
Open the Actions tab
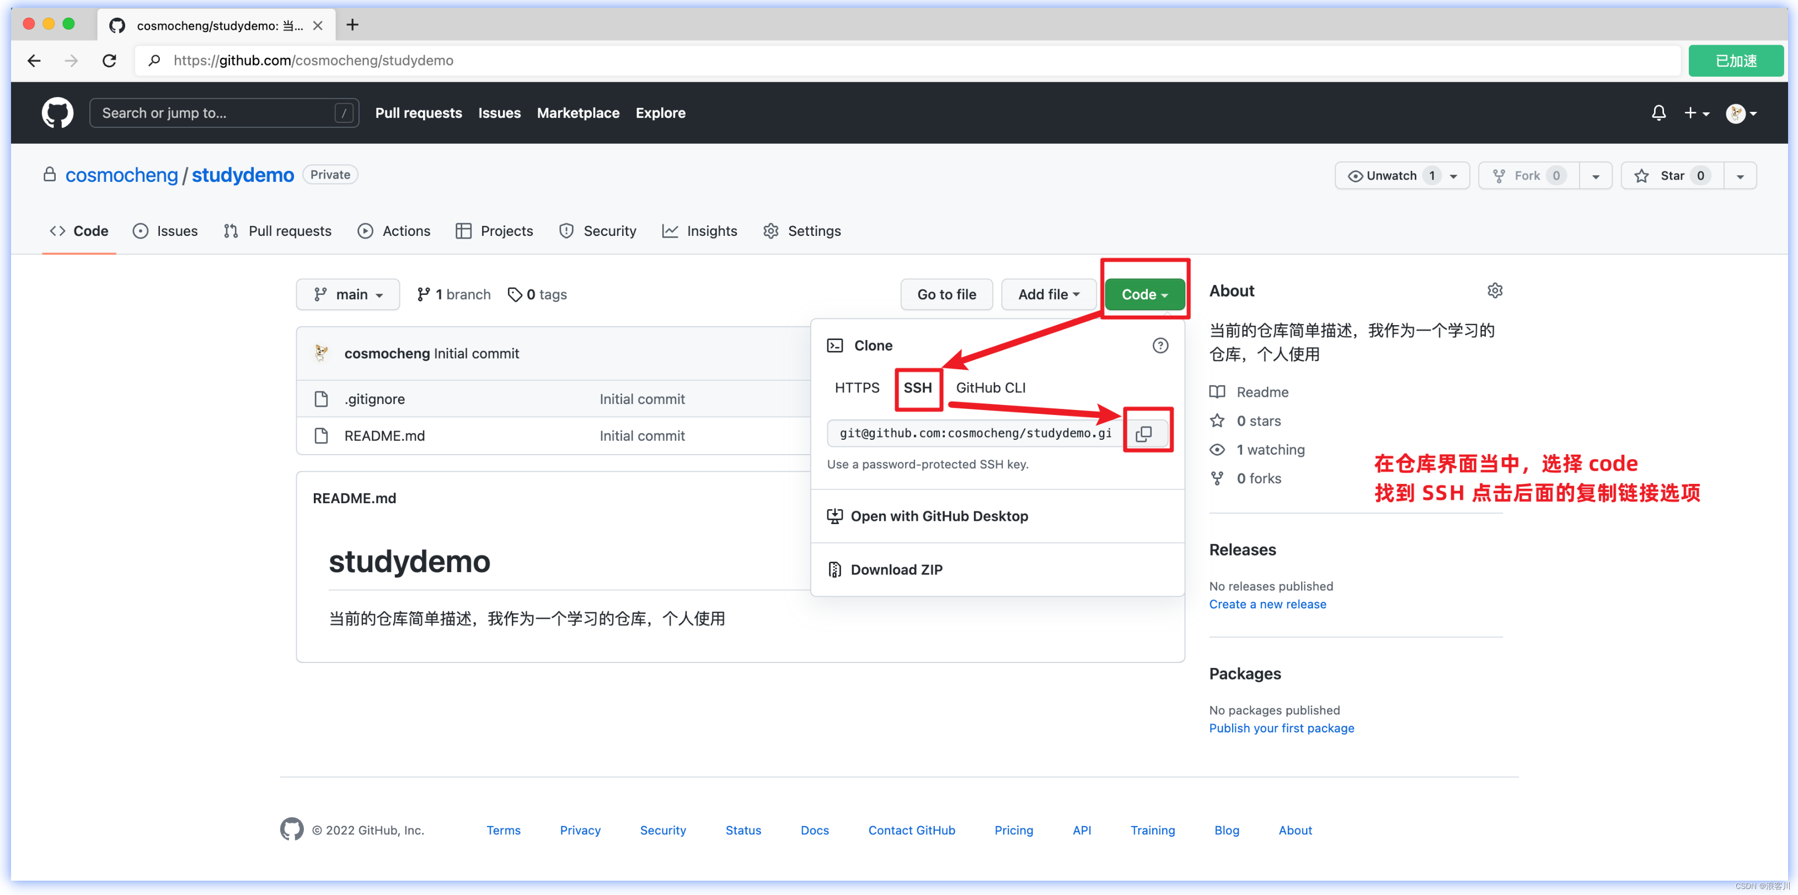(394, 231)
